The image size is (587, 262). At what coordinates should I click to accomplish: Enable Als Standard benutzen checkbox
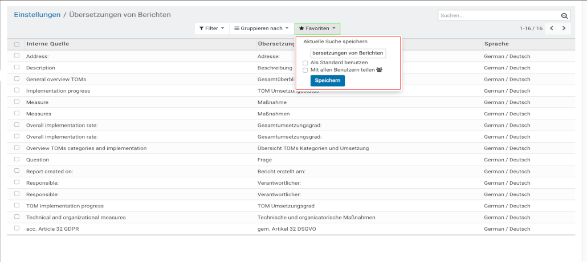(x=305, y=63)
